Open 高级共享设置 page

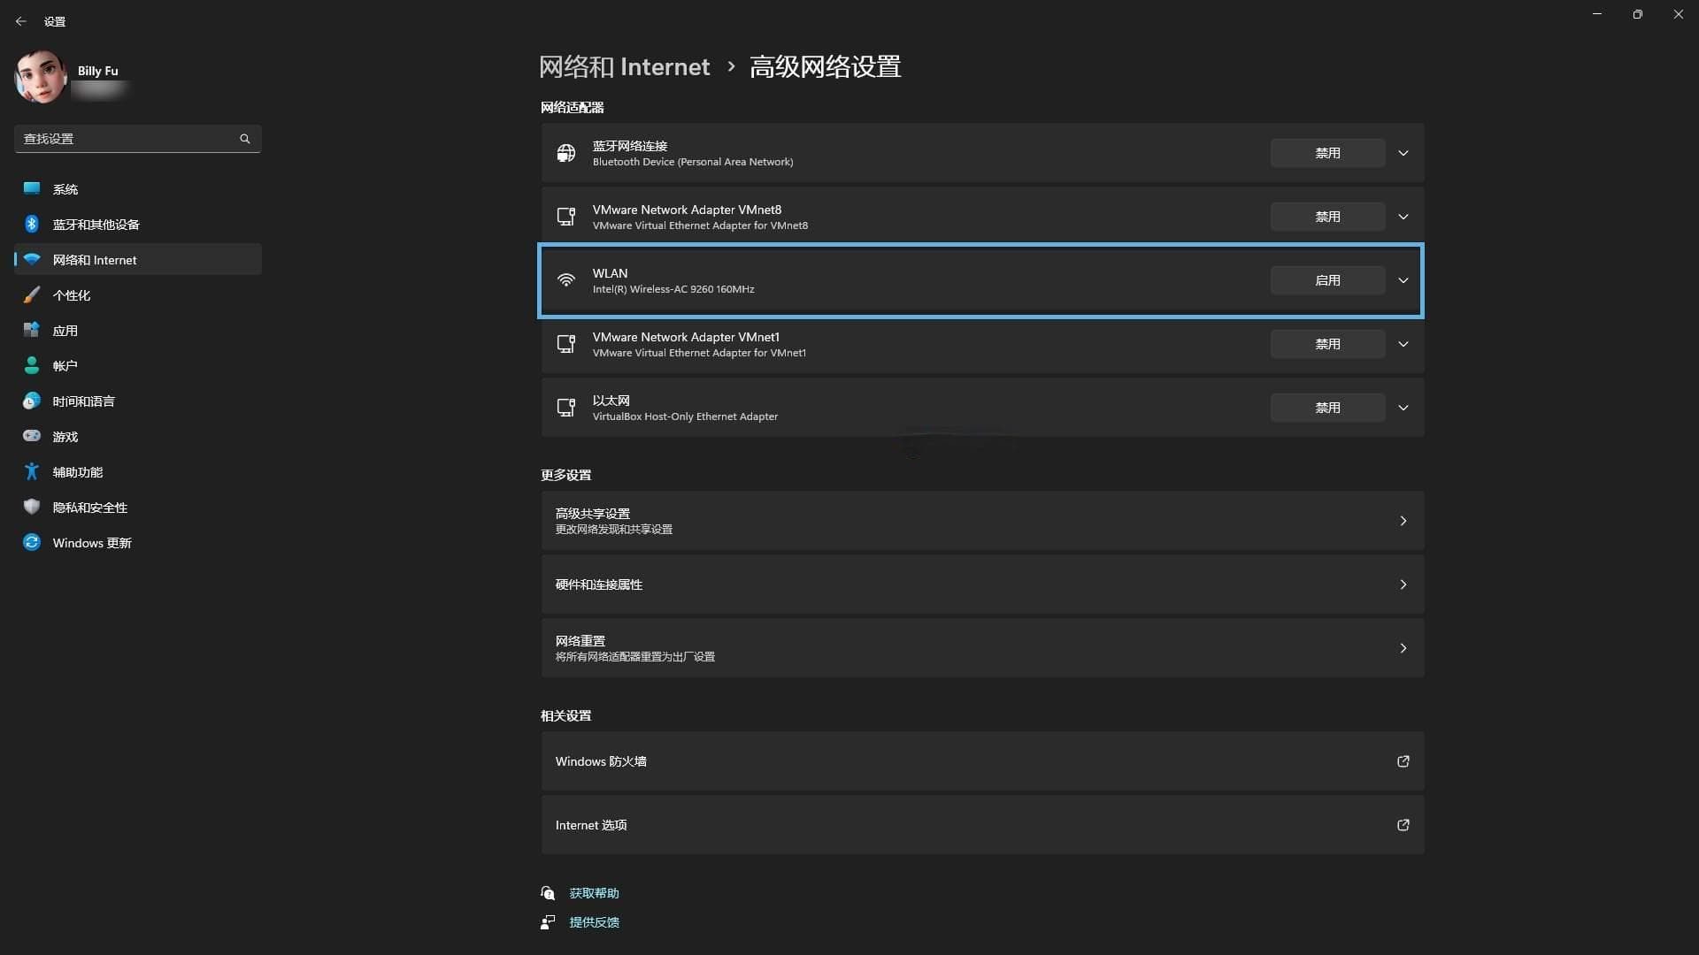[982, 521]
